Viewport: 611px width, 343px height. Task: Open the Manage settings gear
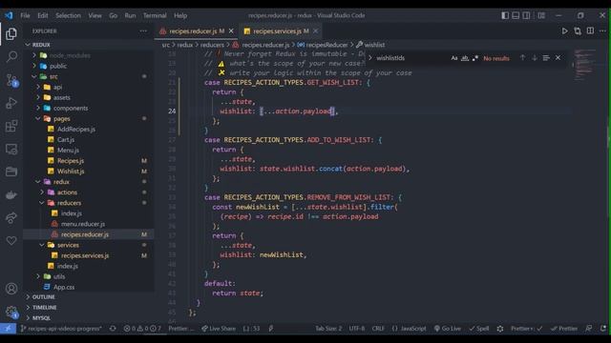pyautogui.click(x=11, y=312)
